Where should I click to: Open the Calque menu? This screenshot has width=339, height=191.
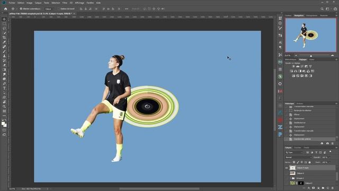38,3
